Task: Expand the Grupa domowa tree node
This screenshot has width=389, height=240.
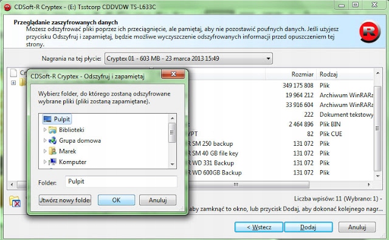Action: [45, 140]
